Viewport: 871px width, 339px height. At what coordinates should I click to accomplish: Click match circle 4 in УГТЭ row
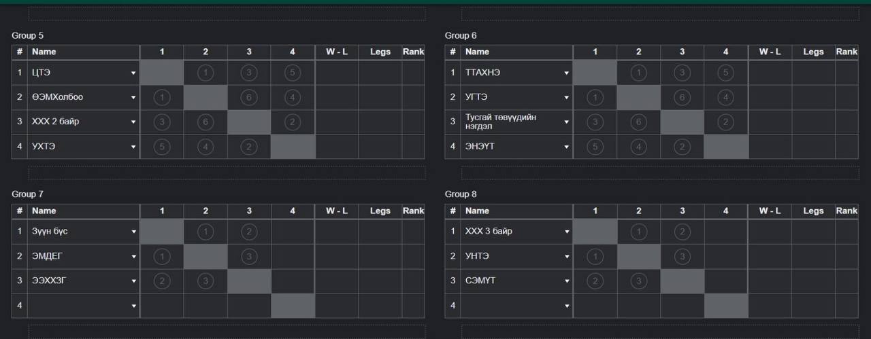tap(725, 97)
